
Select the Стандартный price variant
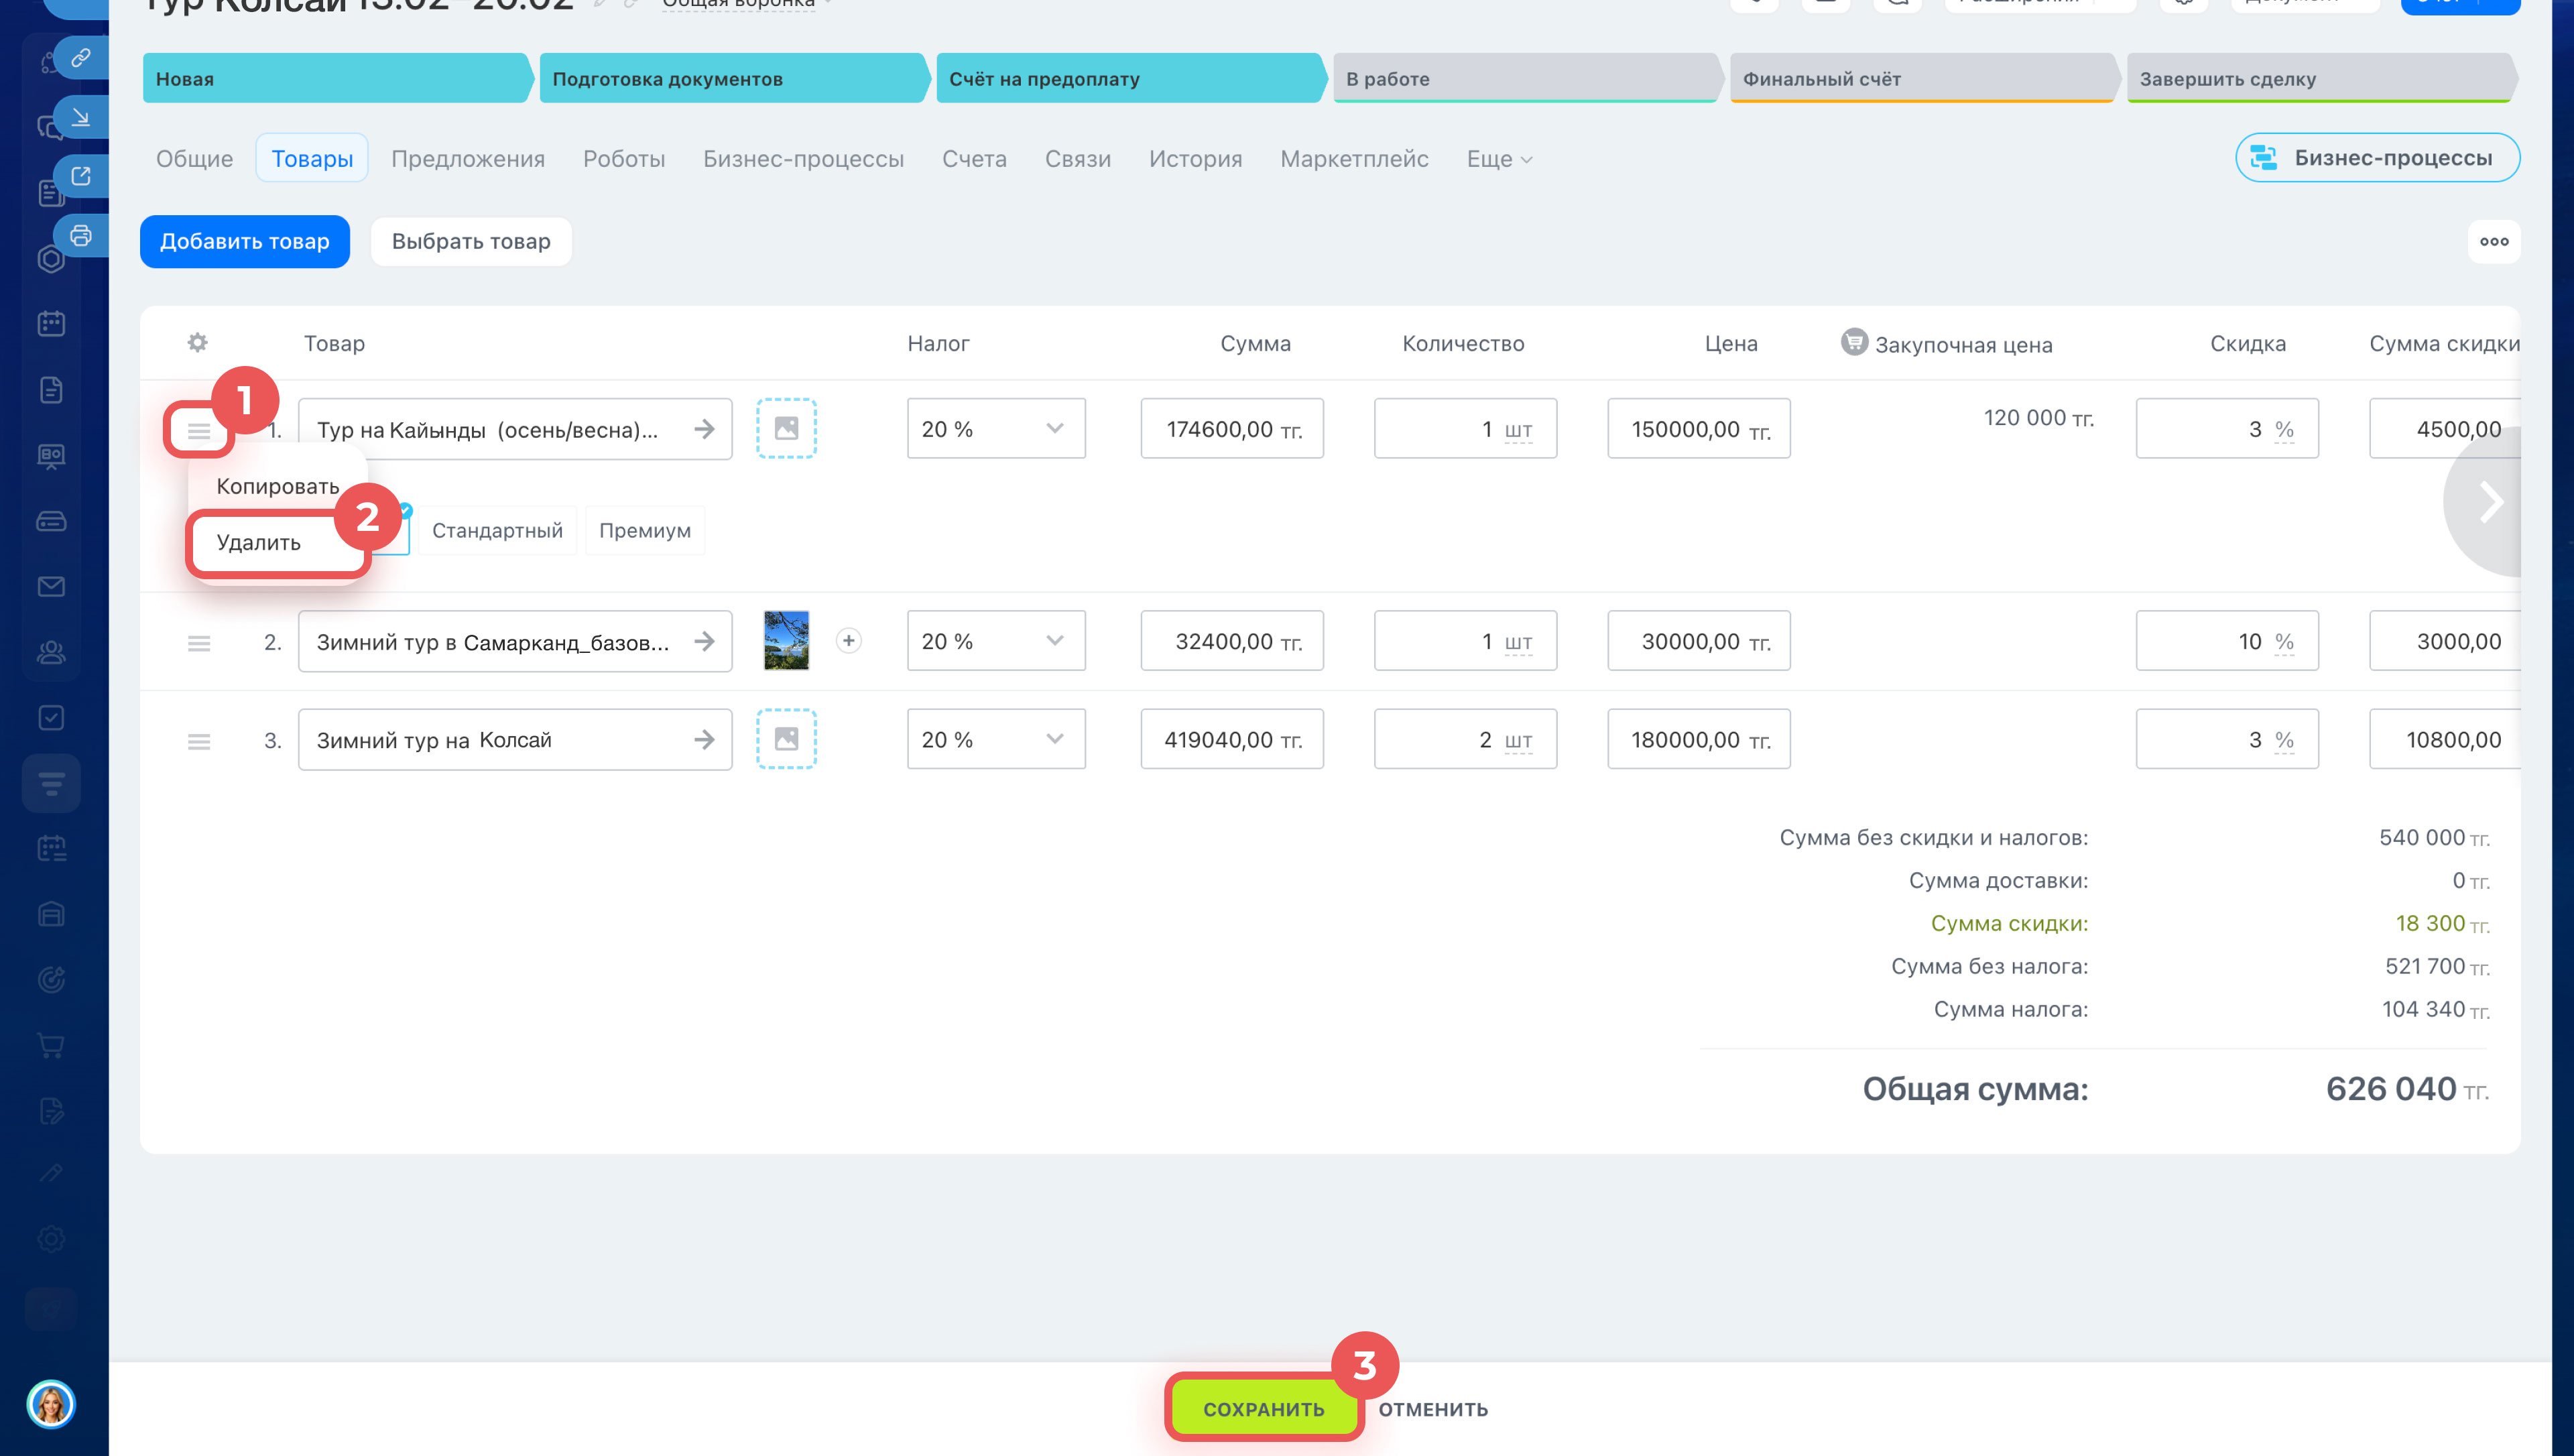[497, 531]
